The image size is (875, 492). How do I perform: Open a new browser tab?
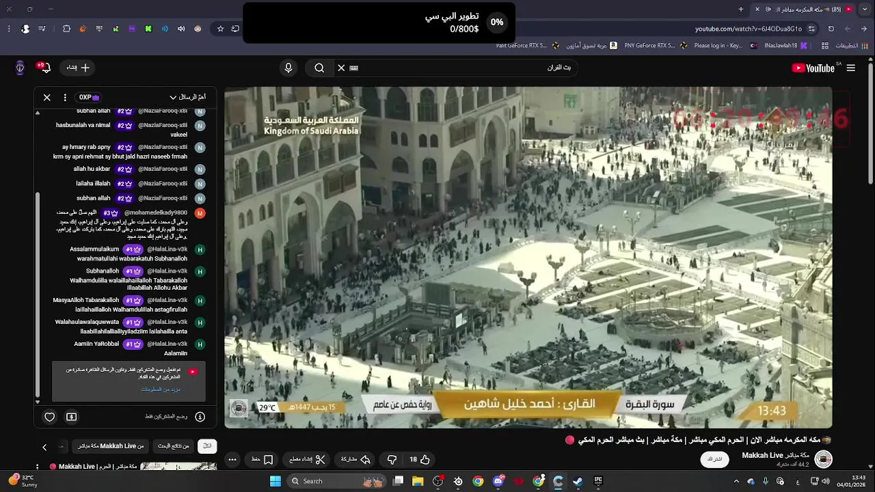click(741, 10)
